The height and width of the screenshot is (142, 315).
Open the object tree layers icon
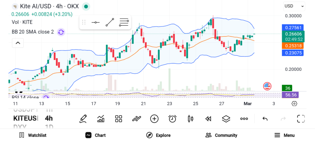point(226,119)
